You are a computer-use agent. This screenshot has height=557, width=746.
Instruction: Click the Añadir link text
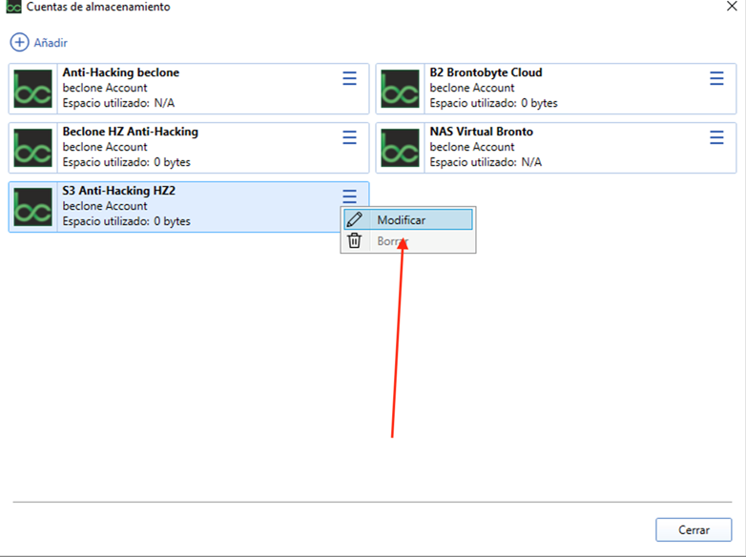(x=51, y=43)
